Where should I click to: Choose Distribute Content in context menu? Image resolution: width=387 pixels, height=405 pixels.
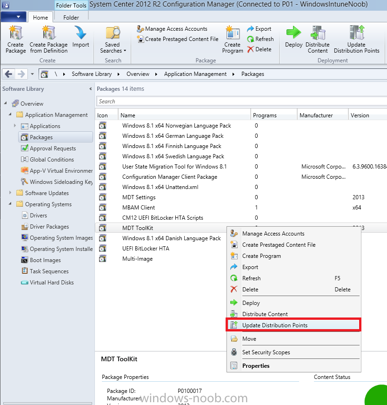click(x=294, y=314)
